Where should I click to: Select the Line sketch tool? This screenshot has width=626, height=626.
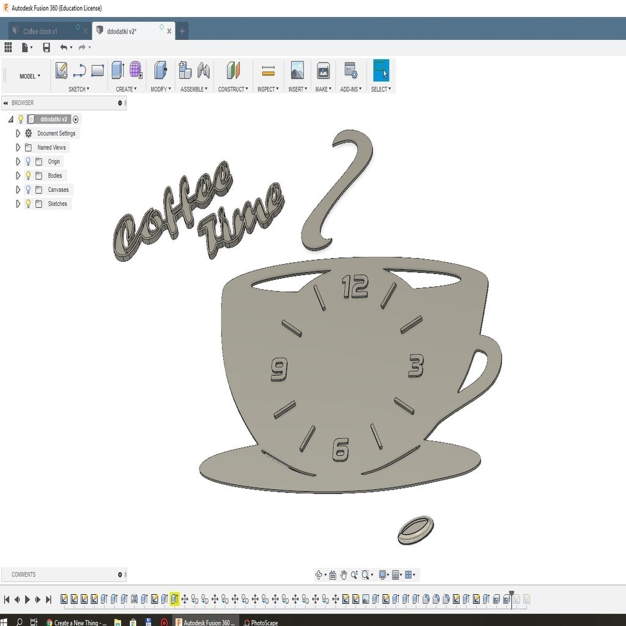tap(79, 70)
